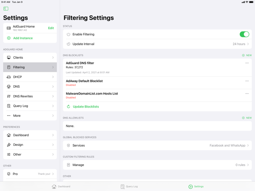This screenshot has height=191, width=255.
Task: Add NEW DNS blocklist
Action: (247, 55)
